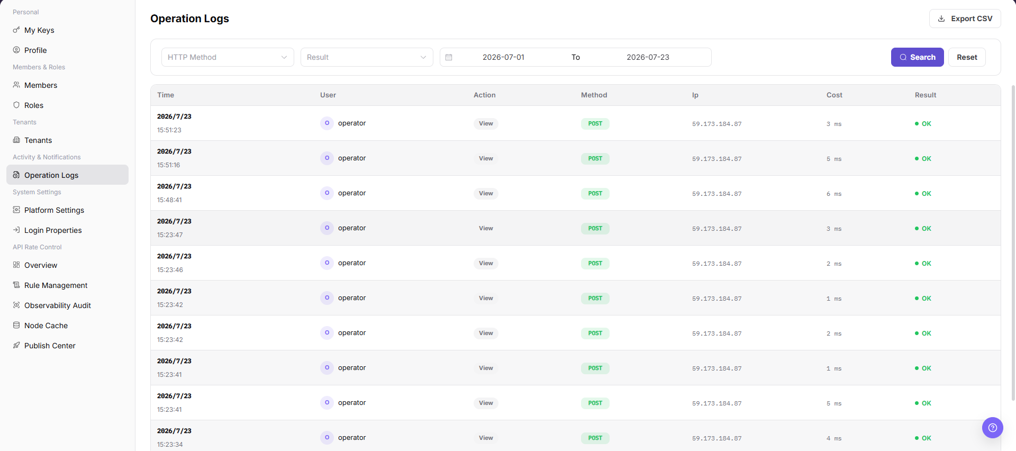Click the Members people icon

(16, 85)
